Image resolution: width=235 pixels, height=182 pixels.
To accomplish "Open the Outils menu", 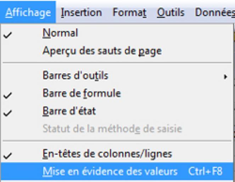I will pos(171,13).
